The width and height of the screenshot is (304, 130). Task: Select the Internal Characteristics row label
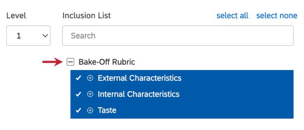coord(139,94)
